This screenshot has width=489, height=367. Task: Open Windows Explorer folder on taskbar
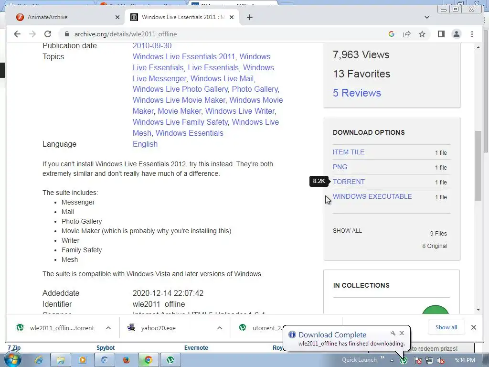tap(61, 360)
